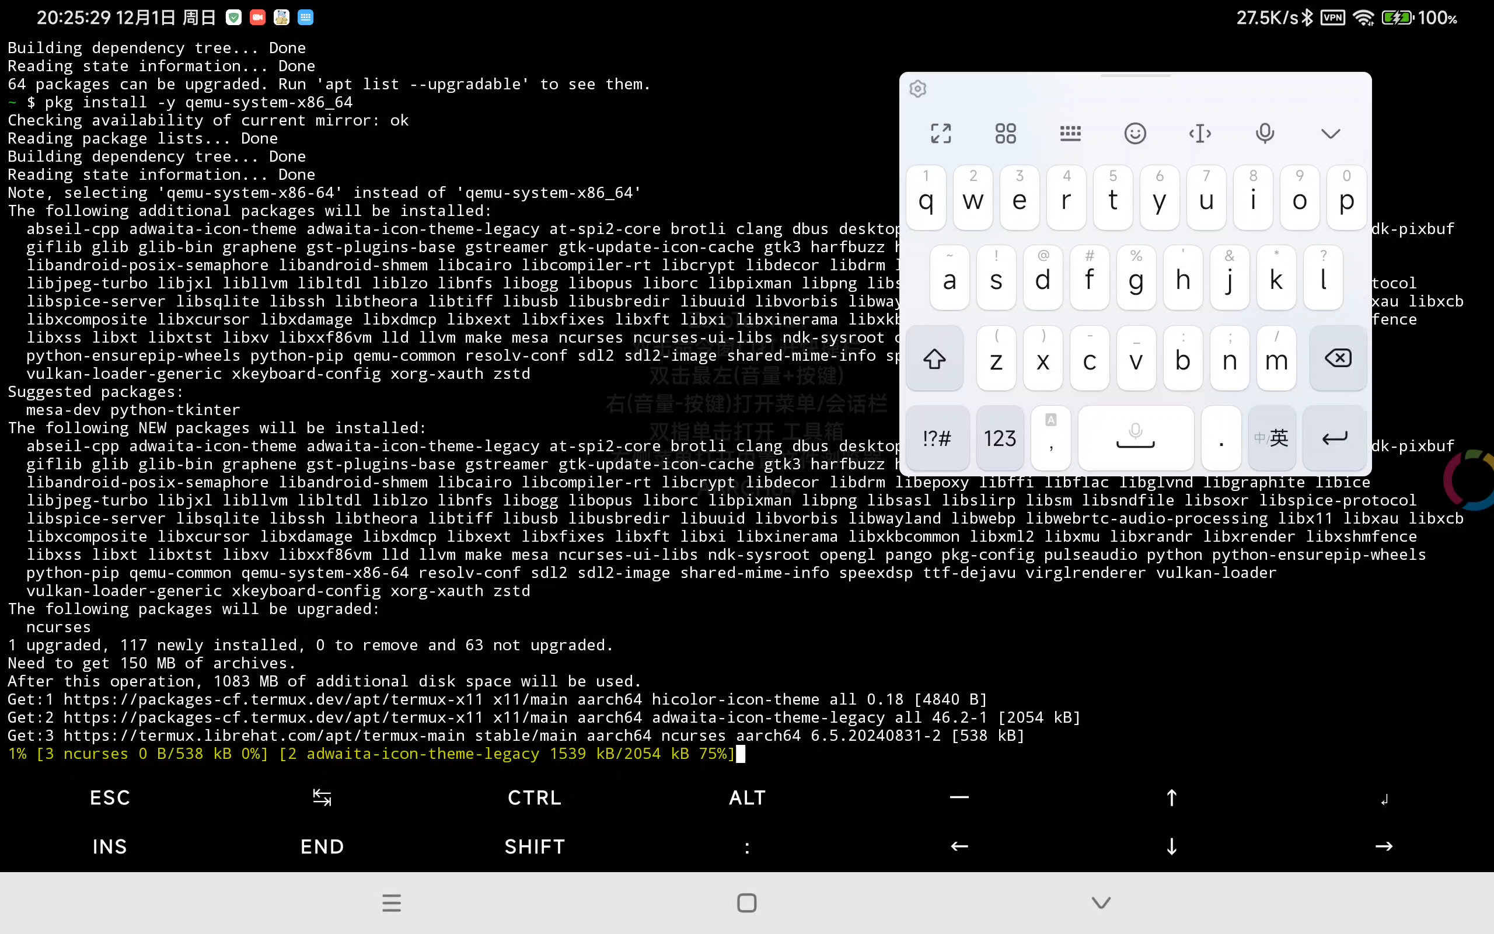Start voice input with microphone icon

pos(1265,134)
